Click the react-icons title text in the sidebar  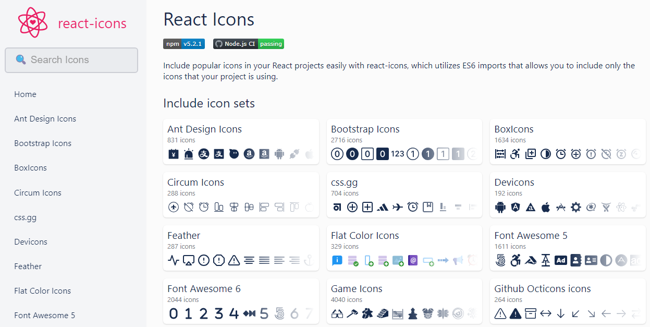tap(92, 23)
